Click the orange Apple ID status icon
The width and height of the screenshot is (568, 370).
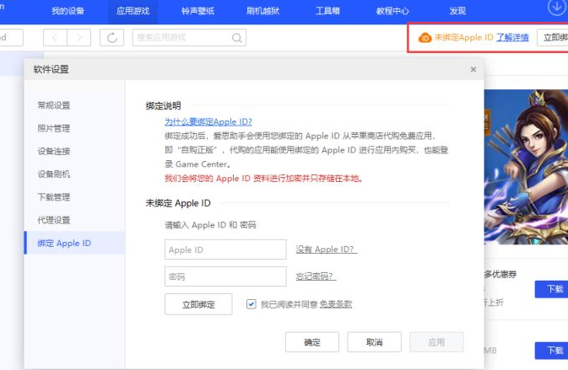click(425, 38)
